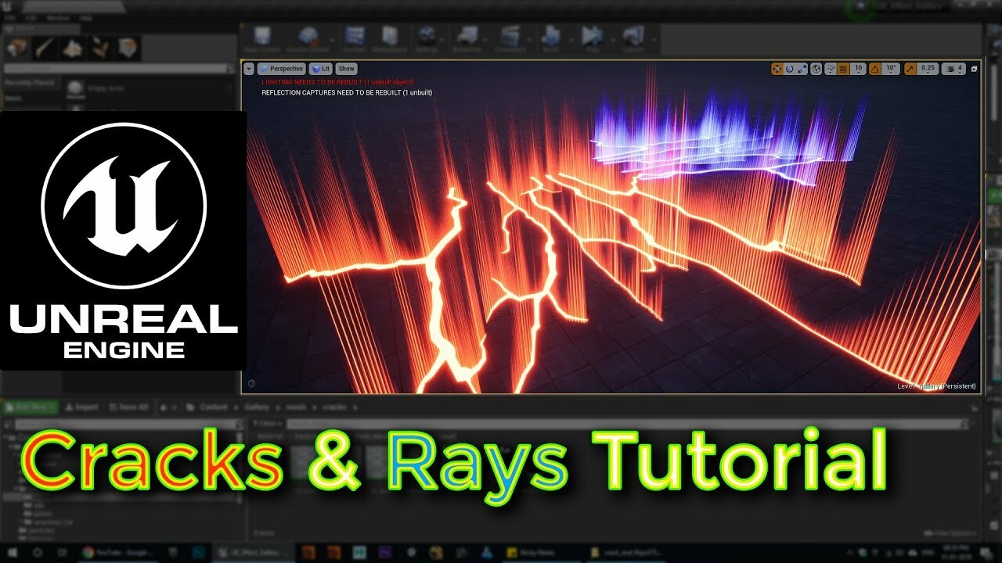Switch to Geometry Editing mode
This screenshot has height=563, width=1002.
[128, 48]
